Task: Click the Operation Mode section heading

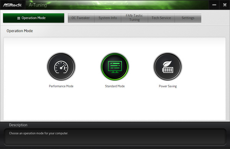Action: pos(20,31)
